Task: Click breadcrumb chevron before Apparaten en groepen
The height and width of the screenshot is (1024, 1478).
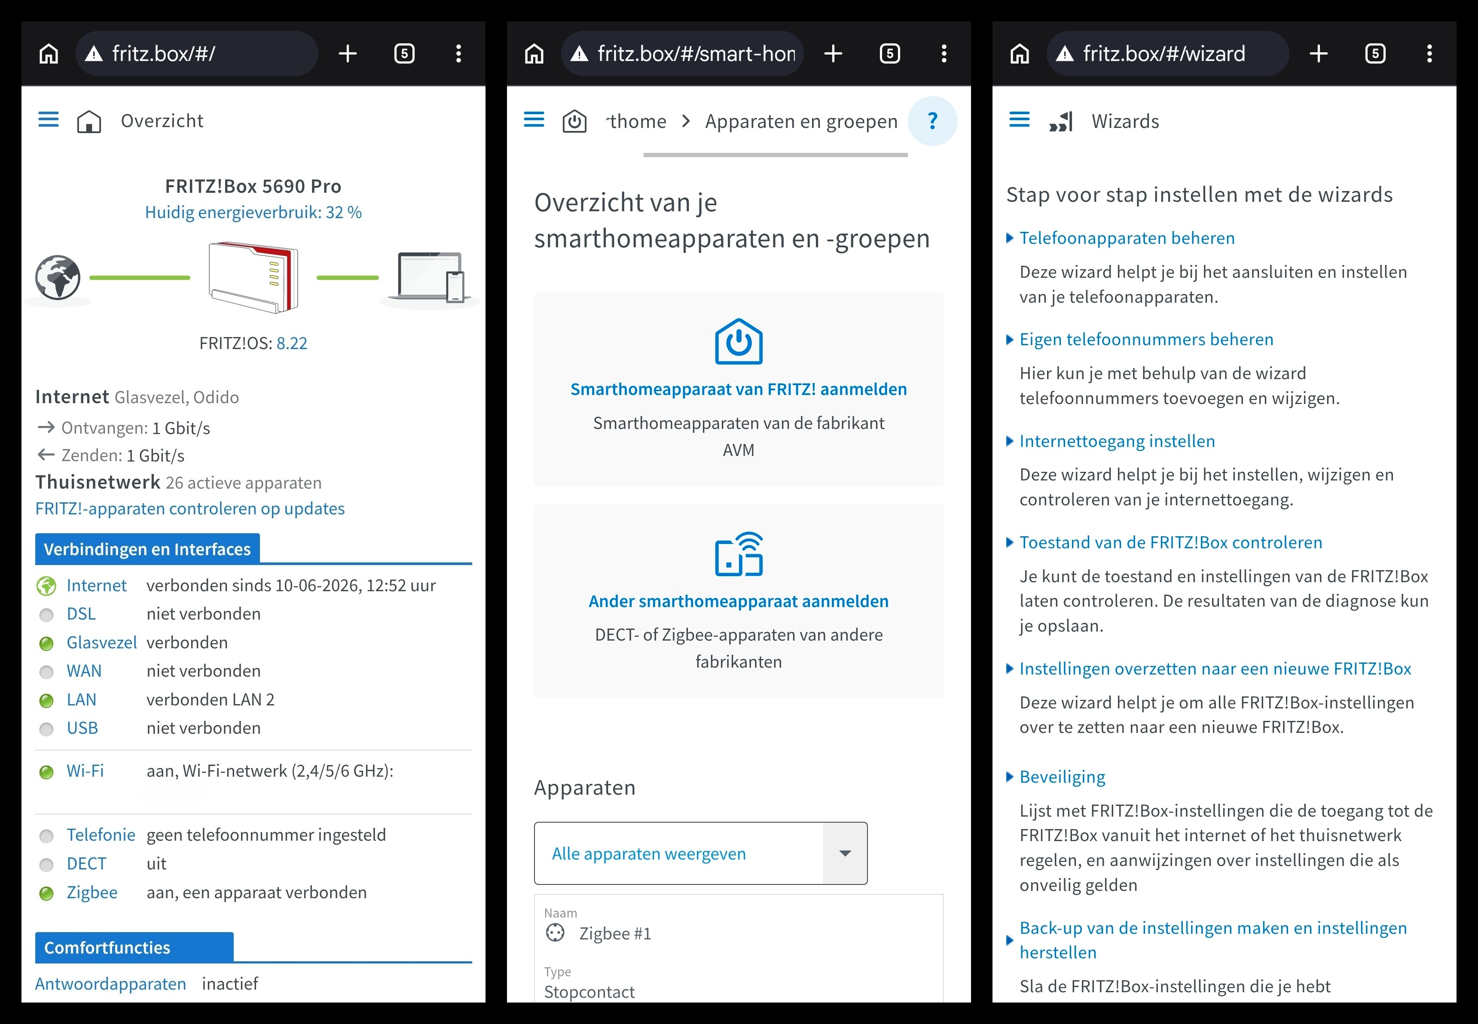Action: [x=686, y=121]
